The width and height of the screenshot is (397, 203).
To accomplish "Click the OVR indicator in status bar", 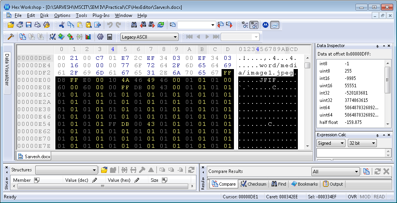I will click(352, 197).
